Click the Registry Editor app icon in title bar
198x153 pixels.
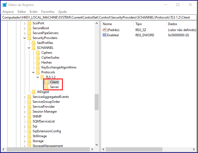(x=5, y=5)
